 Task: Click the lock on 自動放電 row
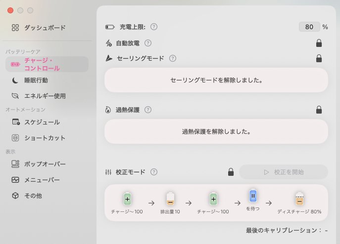pyautogui.click(x=319, y=43)
